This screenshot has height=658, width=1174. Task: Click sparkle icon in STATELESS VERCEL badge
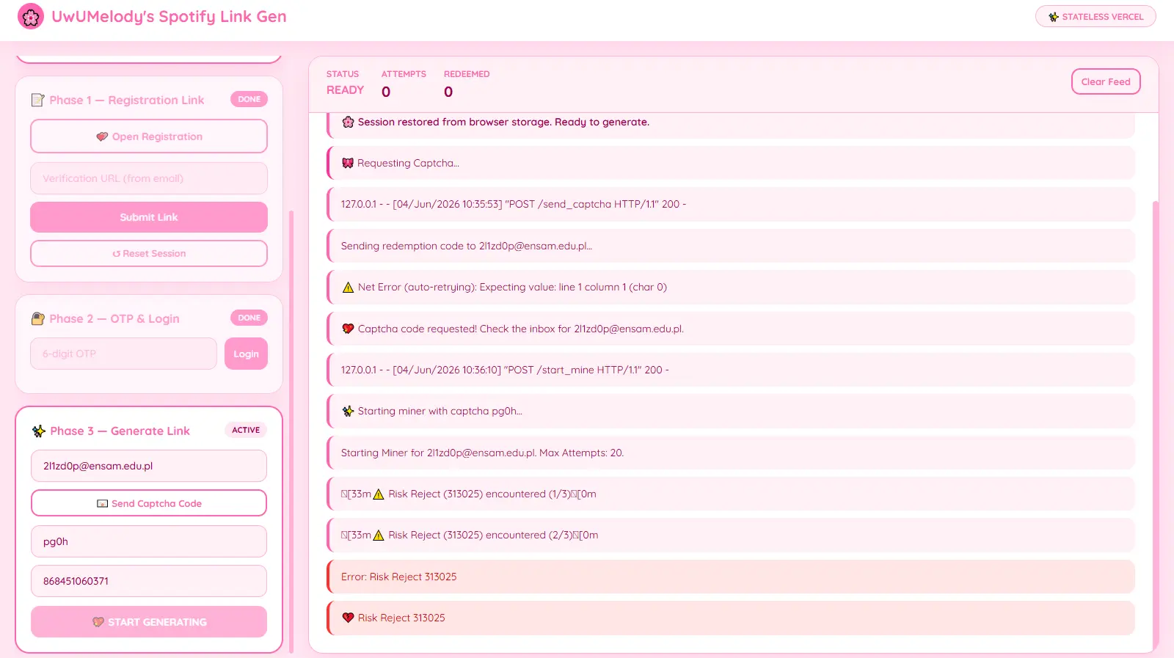(x=1054, y=17)
